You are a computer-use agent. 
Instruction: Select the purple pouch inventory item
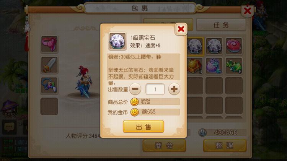214,66
